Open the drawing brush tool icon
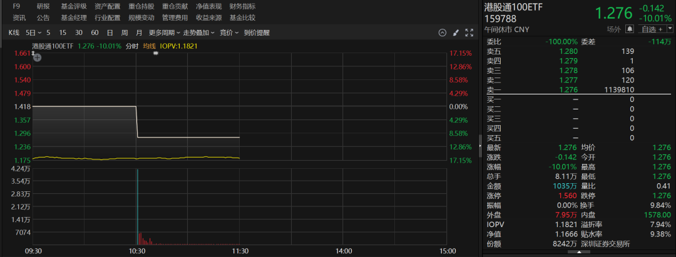 (x=455, y=33)
